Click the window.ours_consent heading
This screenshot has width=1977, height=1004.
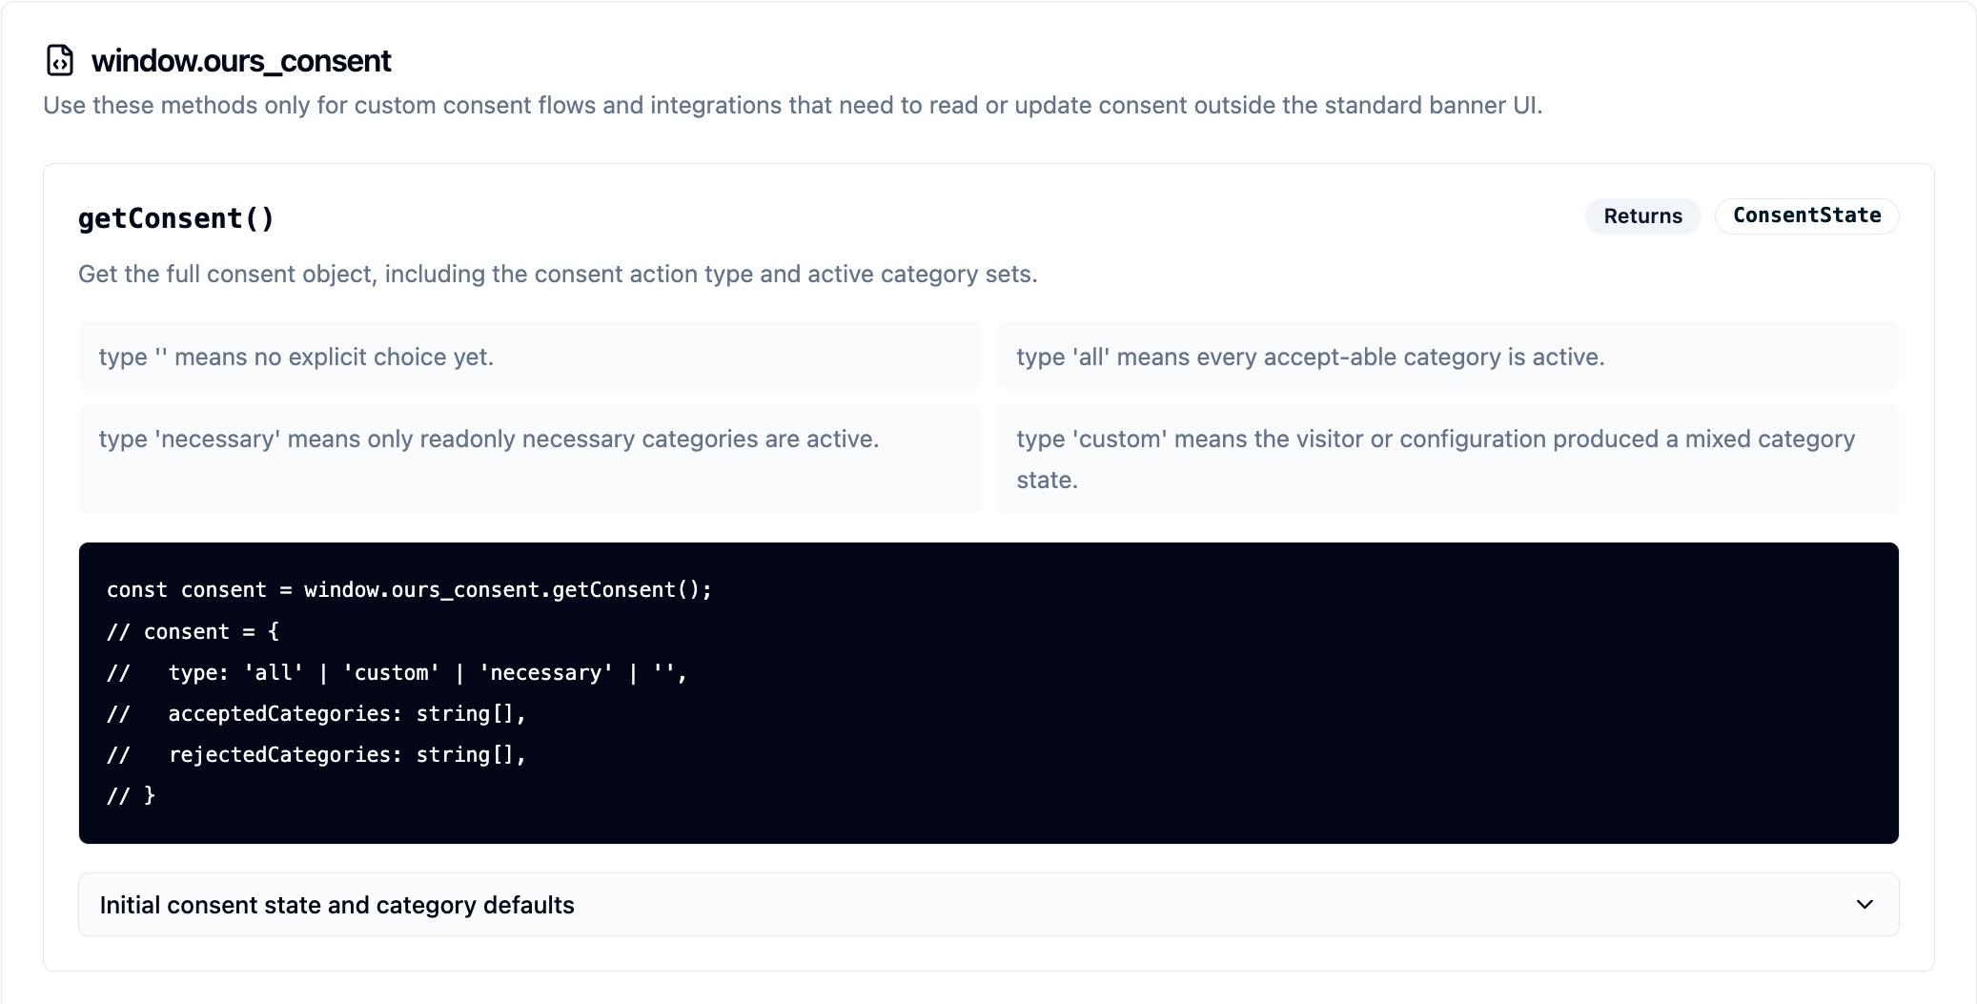pyautogui.click(x=241, y=61)
